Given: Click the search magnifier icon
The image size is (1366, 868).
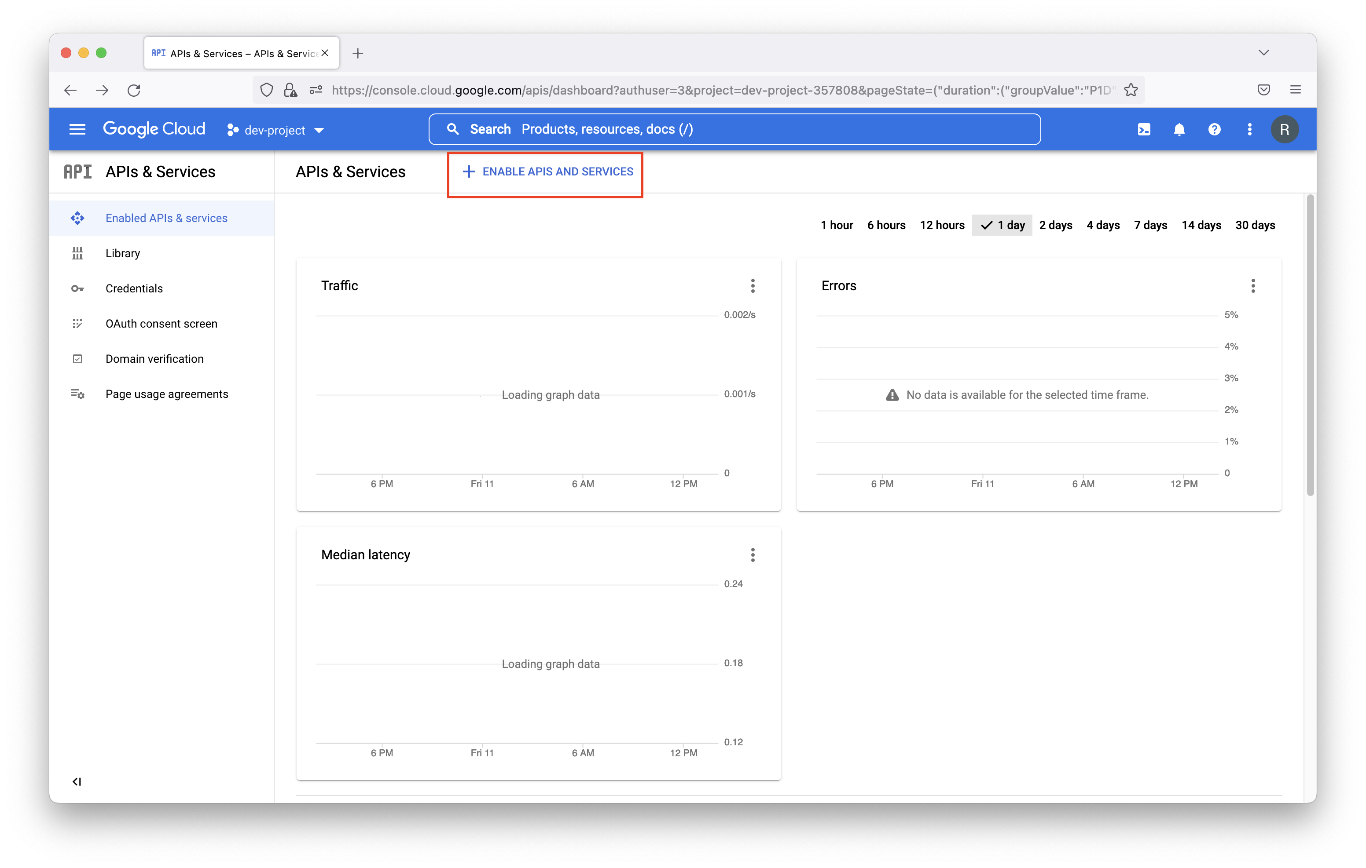Looking at the screenshot, I should (x=452, y=129).
